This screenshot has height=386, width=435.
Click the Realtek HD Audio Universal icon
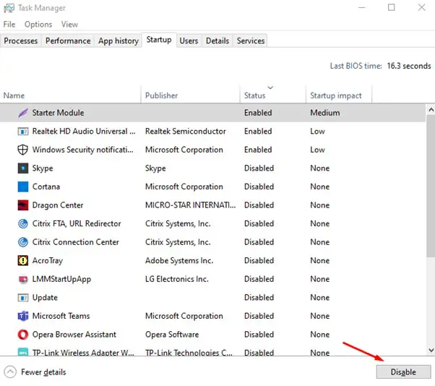tap(23, 132)
